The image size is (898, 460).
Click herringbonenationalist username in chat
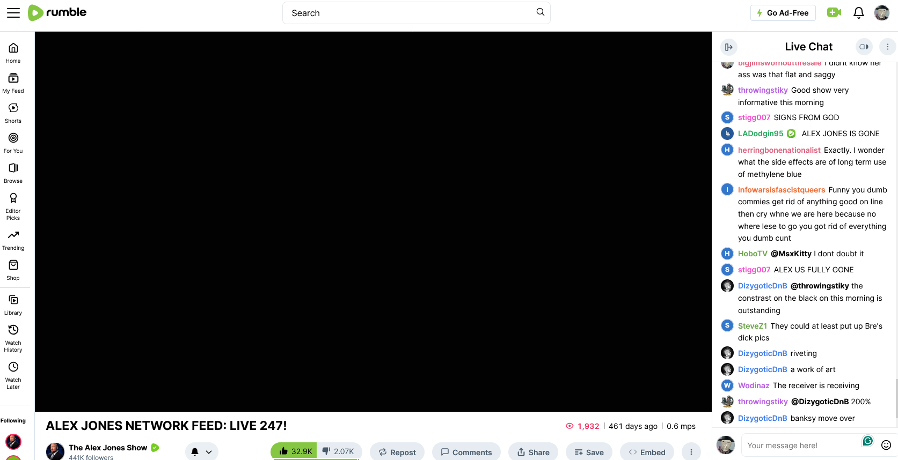(x=779, y=150)
